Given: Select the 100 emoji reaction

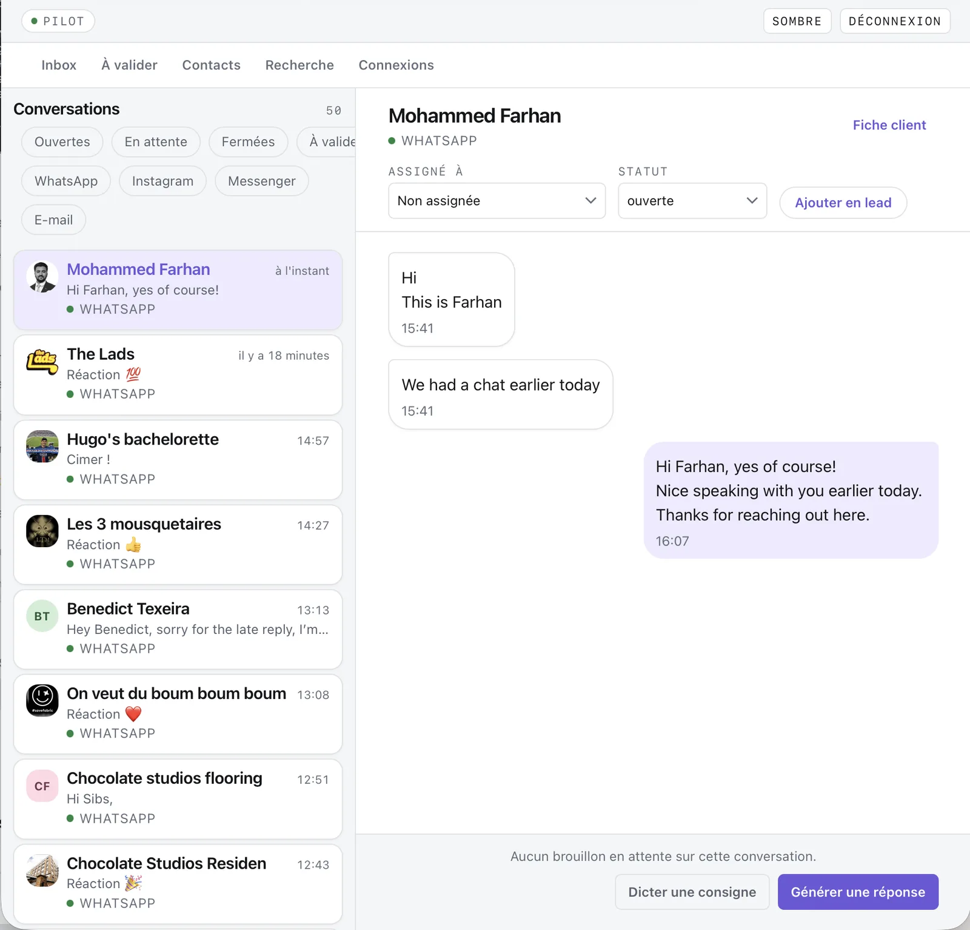Looking at the screenshot, I should pos(133,374).
